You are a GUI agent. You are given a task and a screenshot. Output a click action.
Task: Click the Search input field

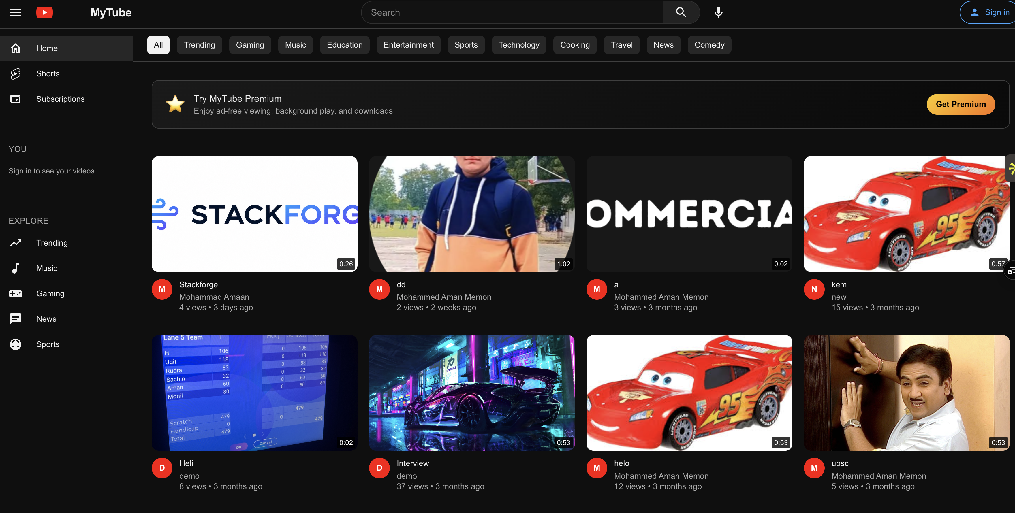(512, 12)
